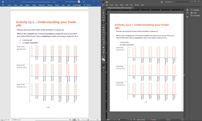Image resolution: width=202 pixels, height=121 pixels.
Task: Select the Line tool in InDesign toolbox
Action: tap(103, 25)
